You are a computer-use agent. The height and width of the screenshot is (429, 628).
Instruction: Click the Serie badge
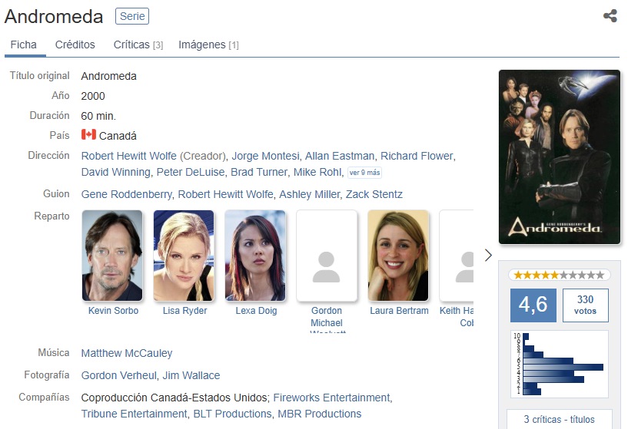coord(132,16)
